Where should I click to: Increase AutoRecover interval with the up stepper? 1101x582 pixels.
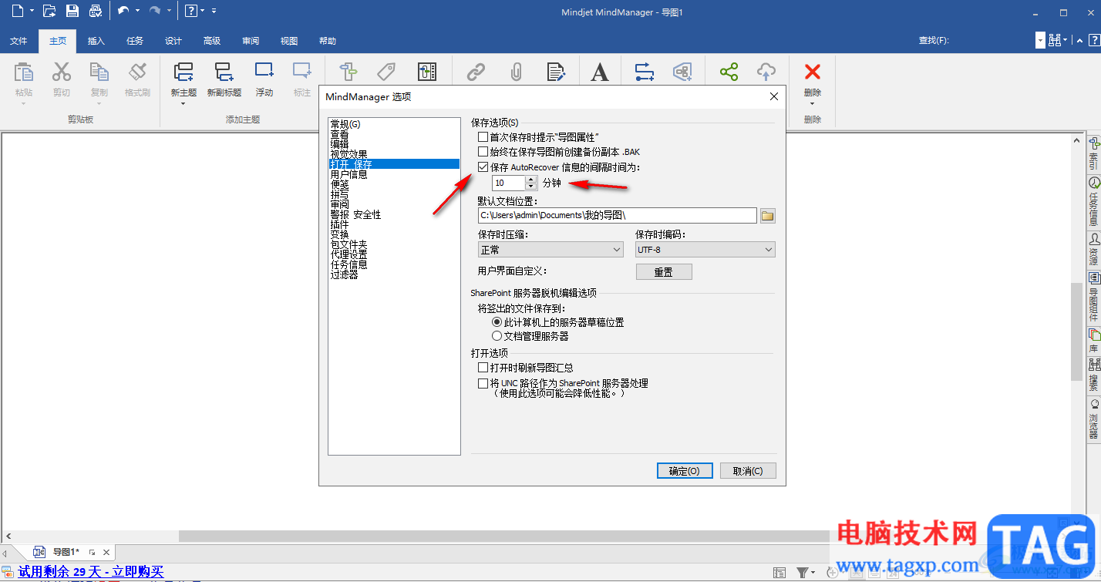click(x=530, y=180)
